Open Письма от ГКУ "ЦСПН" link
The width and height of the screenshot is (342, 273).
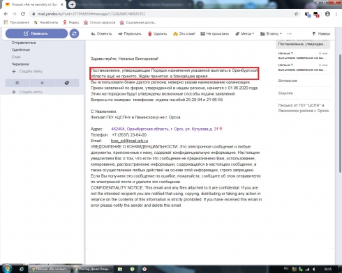click(x=304, y=108)
